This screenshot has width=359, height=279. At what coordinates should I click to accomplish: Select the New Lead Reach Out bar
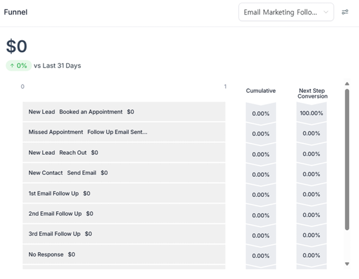(124, 152)
